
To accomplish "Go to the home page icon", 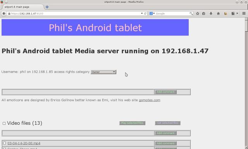I will point(218,14).
